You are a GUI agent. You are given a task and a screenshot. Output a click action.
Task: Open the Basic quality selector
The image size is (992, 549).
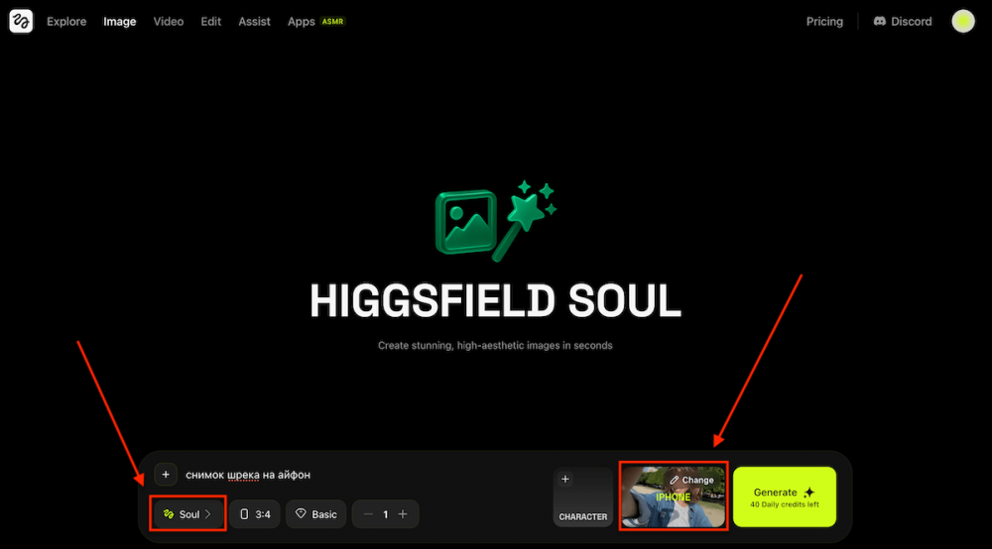[x=315, y=514]
